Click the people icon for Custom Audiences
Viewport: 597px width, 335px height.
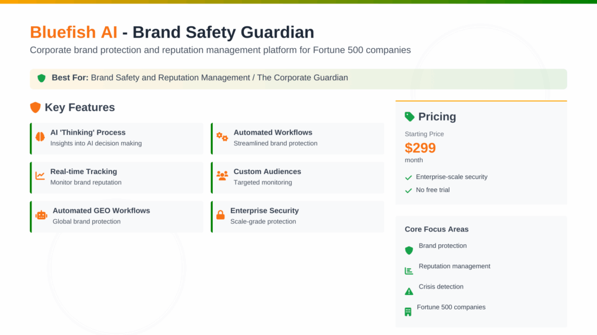[222, 176]
